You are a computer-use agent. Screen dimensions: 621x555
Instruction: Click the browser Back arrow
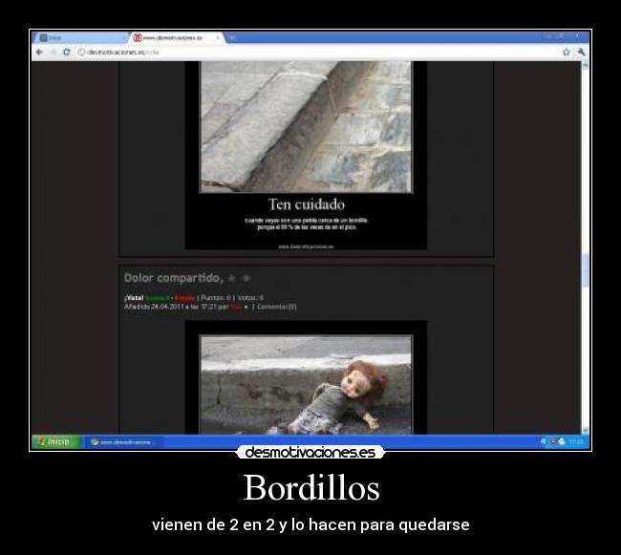point(39,52)
